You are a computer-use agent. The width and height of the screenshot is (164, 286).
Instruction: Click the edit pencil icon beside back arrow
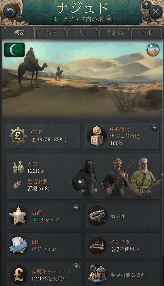(x=19, y=18)
